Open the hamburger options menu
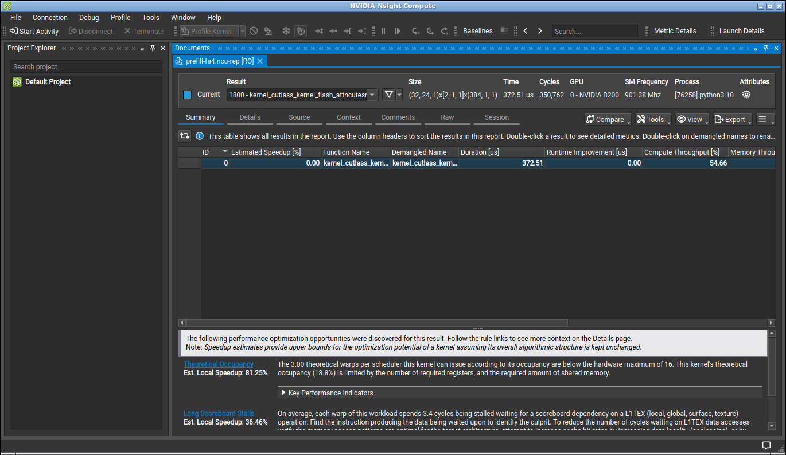Screen dimensions: 786x455 pyautogui.click(x=765, y=119)
